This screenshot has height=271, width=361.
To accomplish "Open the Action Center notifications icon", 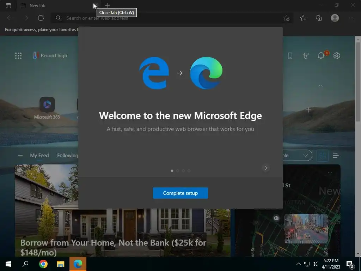I will (350, 264).
